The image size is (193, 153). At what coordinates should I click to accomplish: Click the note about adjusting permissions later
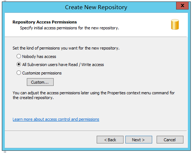click(x=93, y=95)
